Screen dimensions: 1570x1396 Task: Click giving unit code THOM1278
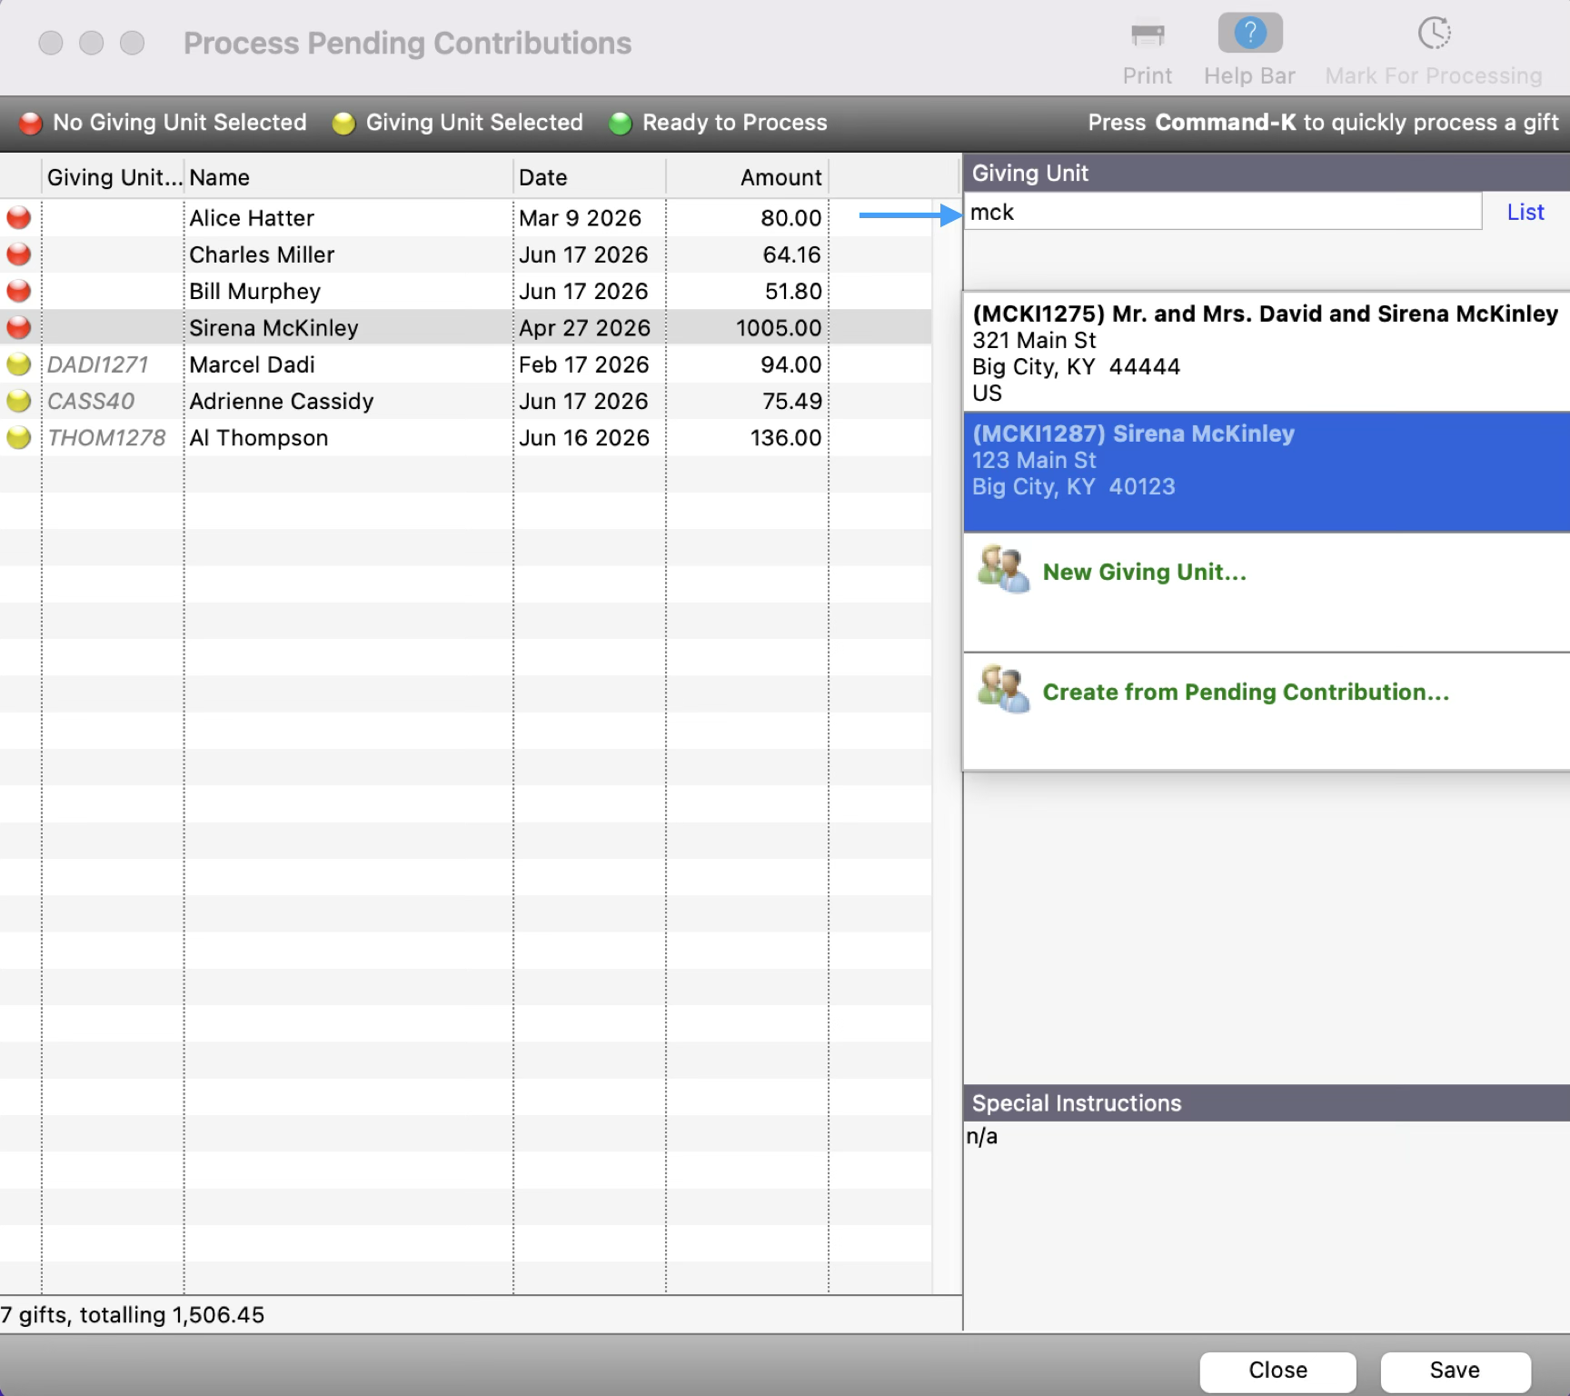pyautogui.click(x=106, y=437)
